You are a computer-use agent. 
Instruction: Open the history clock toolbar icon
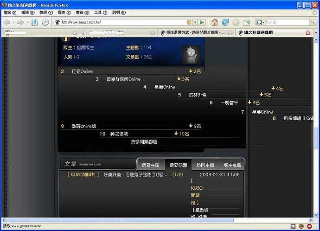pos(45,22)
